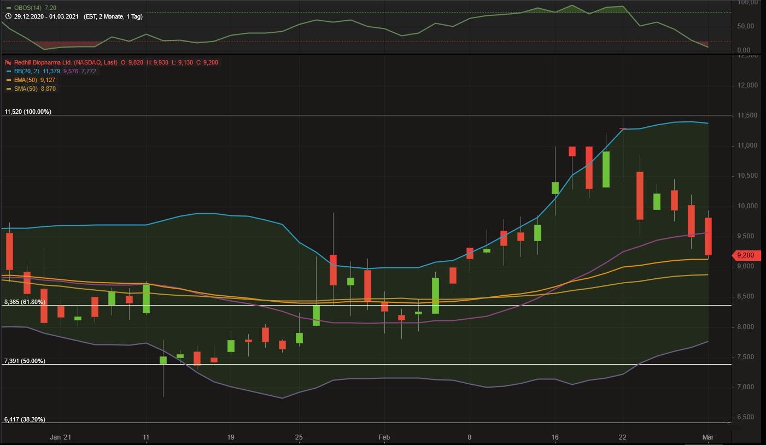This screenshot has height=445, width=766.
Task: Click the orange legend marker before EMA(50)
Action: [8, 80]
